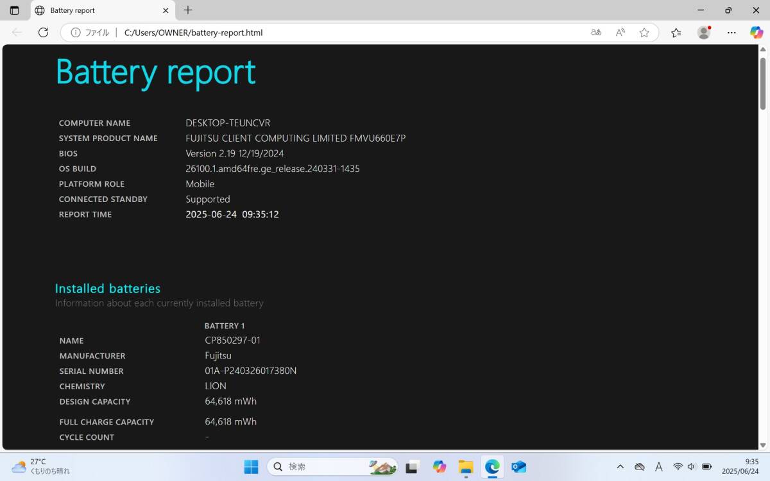The width and height of the screenshot is (770, 481).
Task: Refresh the battery report page
Action: [x=43, y=33]
